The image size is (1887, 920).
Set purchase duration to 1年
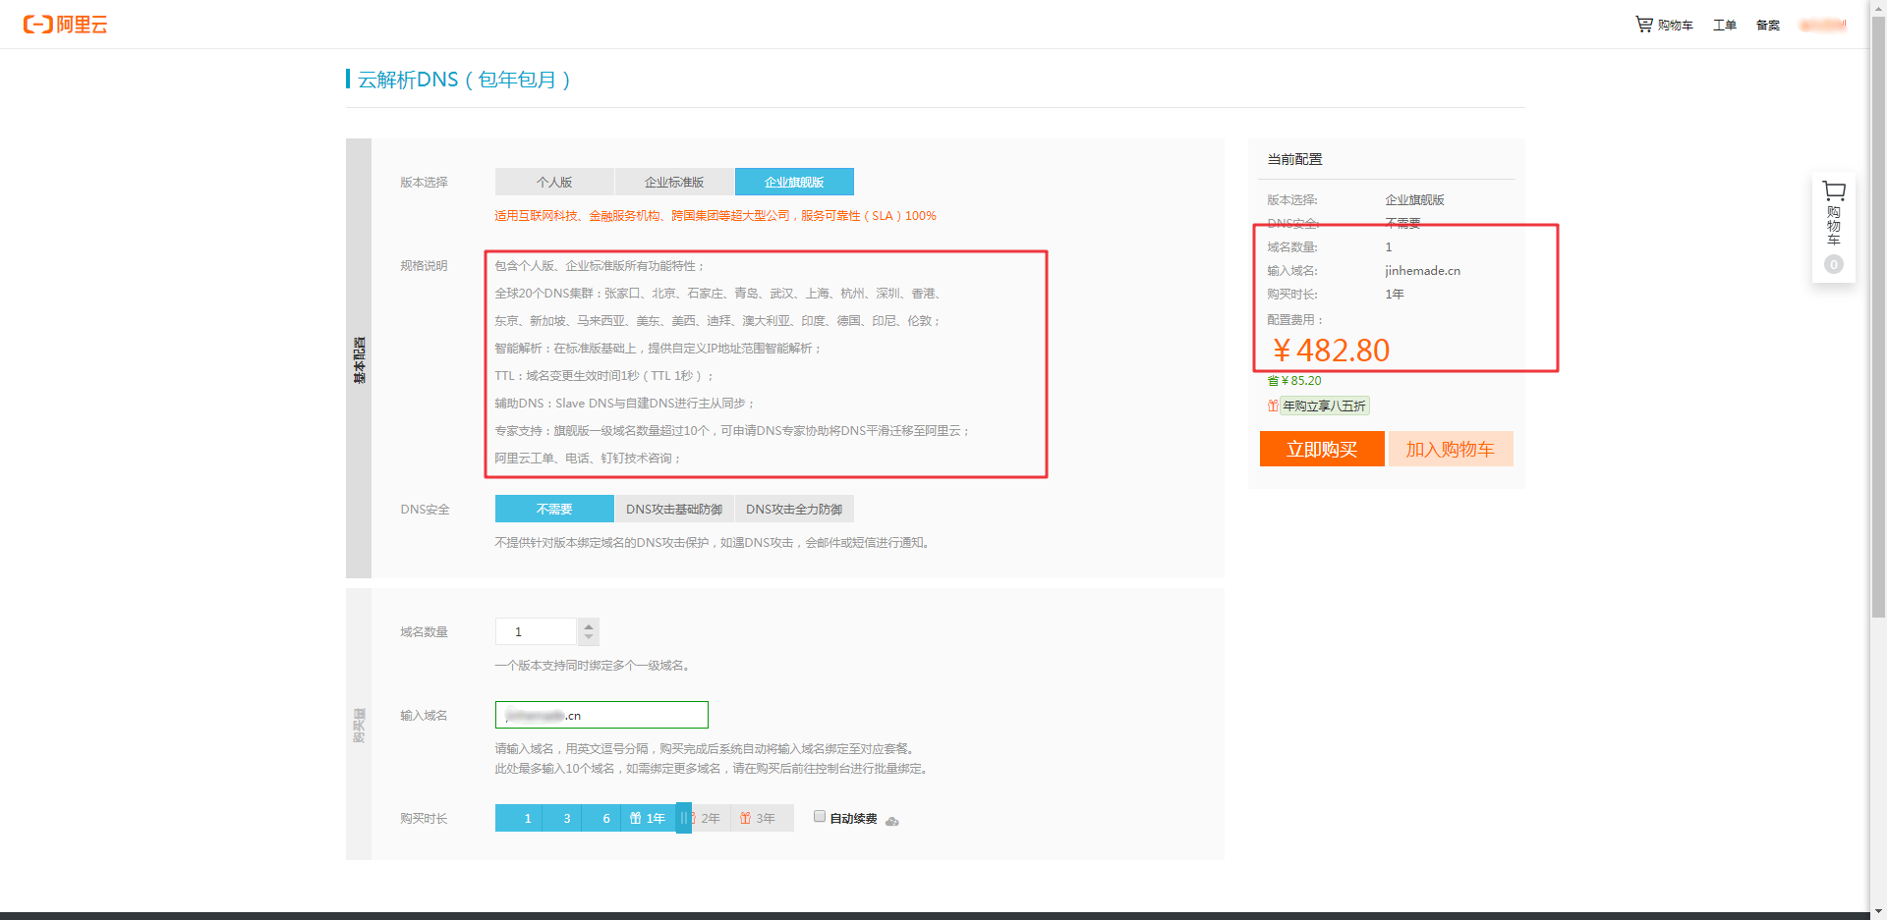[x=649, y=818]
